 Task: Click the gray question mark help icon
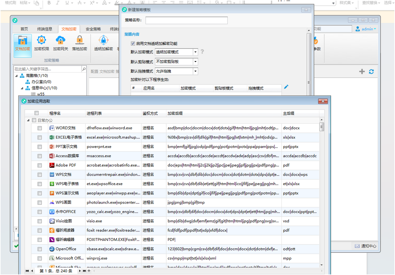click(202, 52)
